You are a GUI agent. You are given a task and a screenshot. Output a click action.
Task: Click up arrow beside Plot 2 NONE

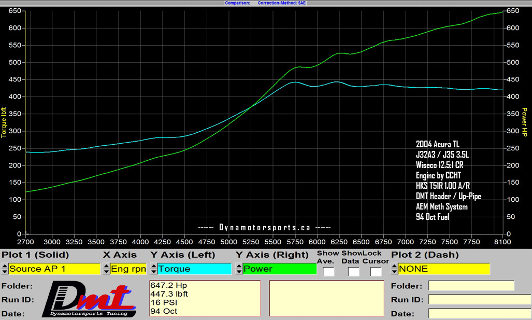click(x=394, y=266)
